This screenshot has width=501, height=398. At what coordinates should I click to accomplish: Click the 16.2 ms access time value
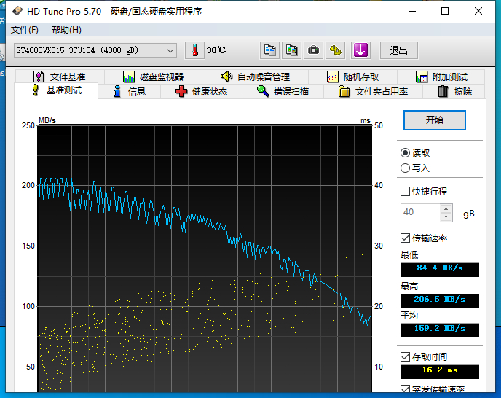440,372
